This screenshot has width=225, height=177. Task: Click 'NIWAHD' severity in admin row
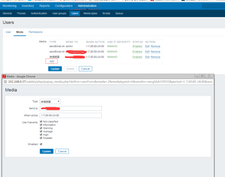click(x=112, y=46)
